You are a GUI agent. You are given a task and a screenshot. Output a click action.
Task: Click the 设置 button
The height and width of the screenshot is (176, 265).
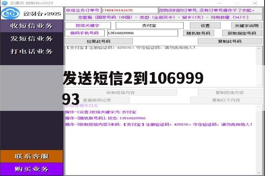[205, 26]
